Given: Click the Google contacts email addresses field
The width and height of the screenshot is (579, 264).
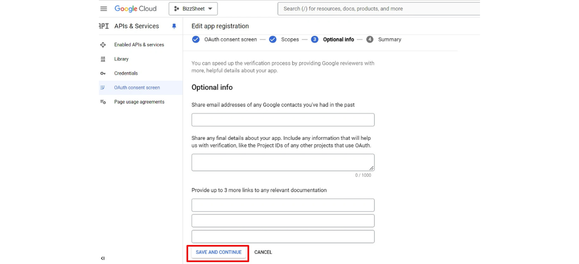Looking at the screenshot, I should (x=283, y=120).
